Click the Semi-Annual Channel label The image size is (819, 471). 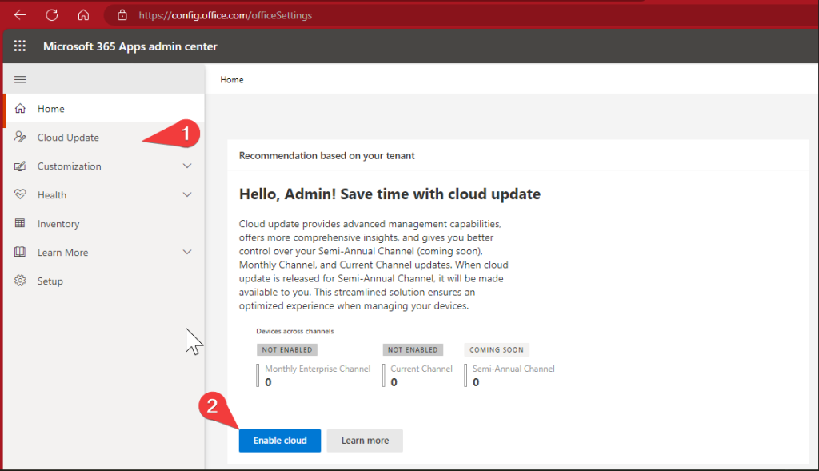pyautogui.click(x=513, y=369)
